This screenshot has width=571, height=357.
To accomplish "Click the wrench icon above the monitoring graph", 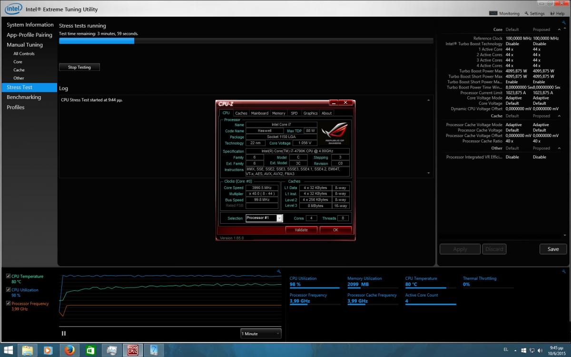I will pyautogui.click(x=278, y=271).
